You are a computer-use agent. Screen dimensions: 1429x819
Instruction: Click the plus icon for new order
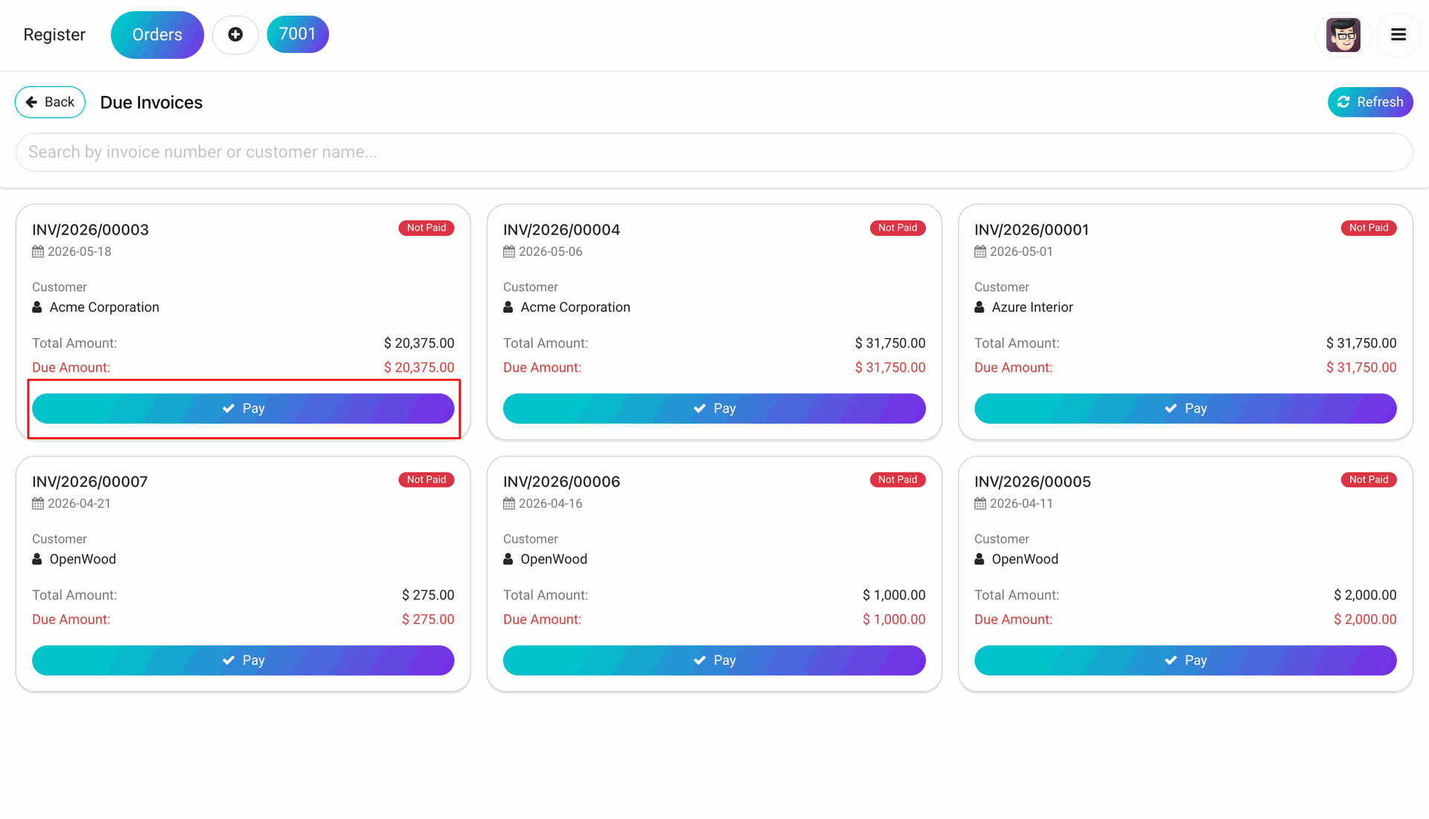tap(235, 34)
